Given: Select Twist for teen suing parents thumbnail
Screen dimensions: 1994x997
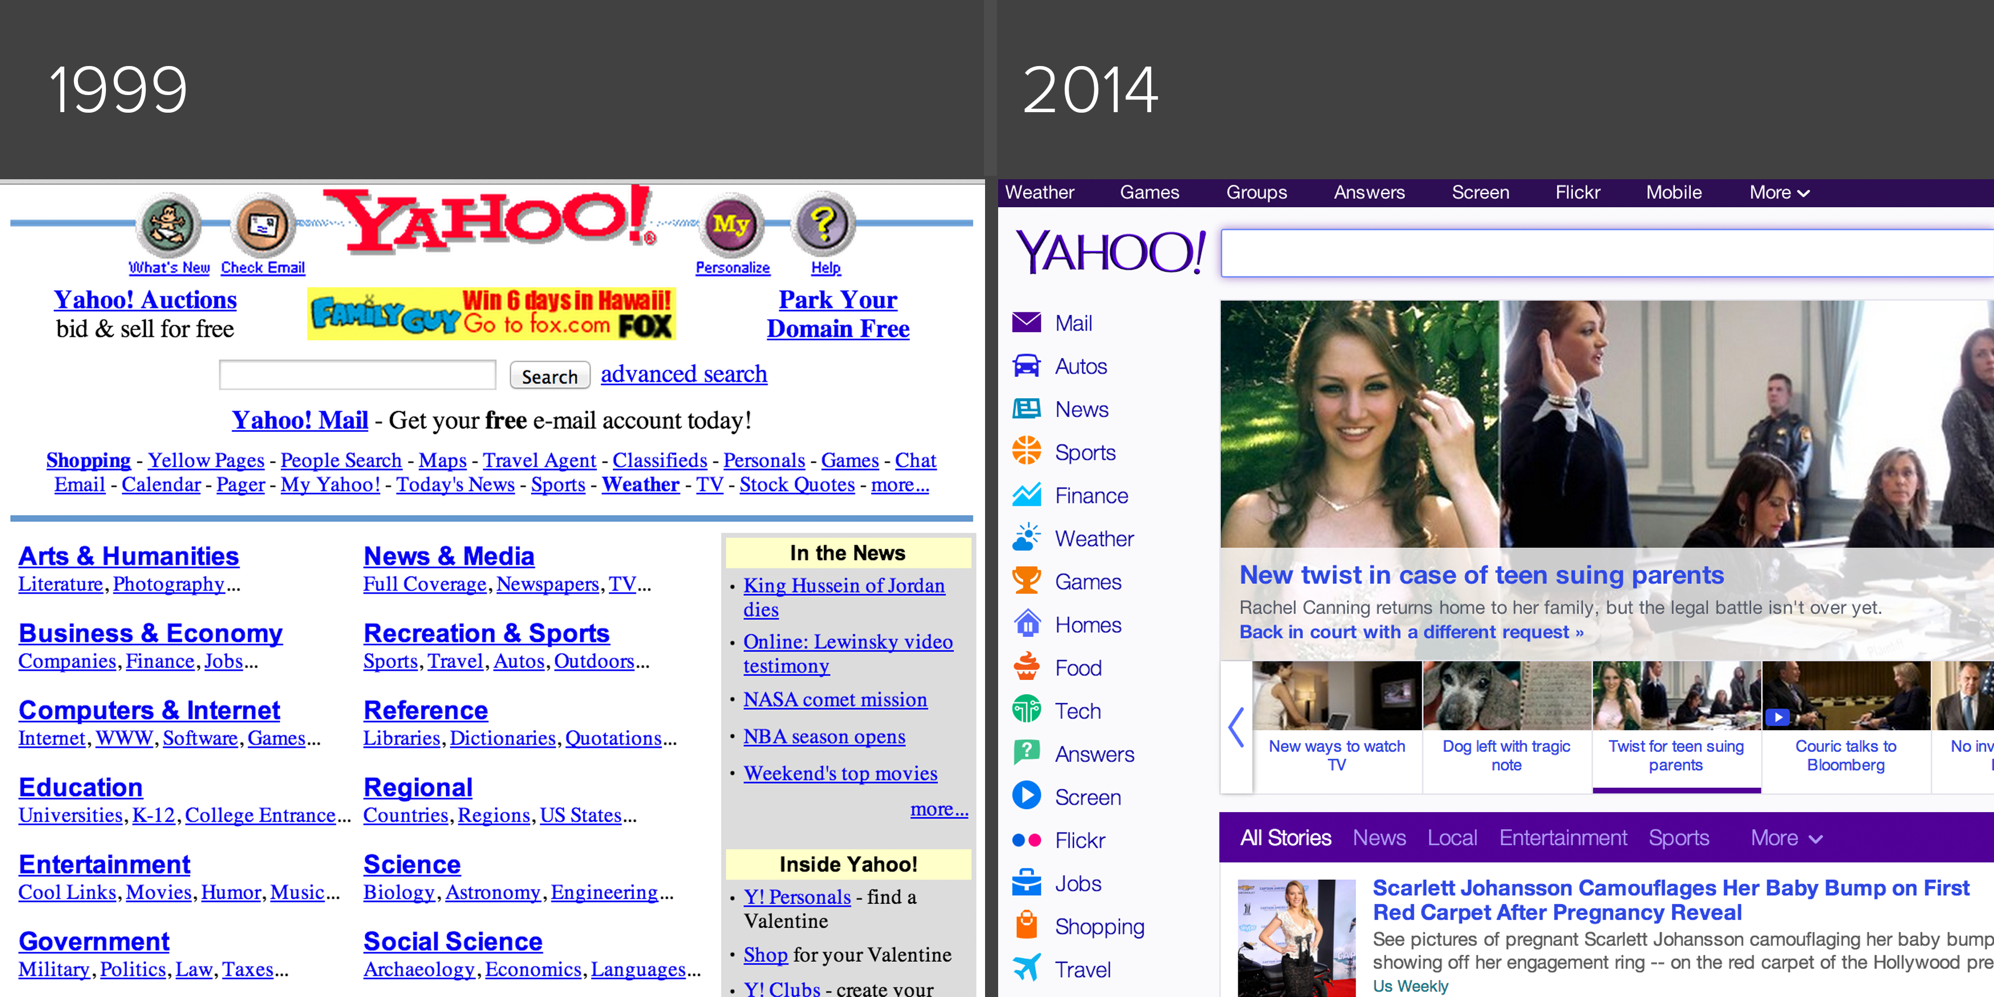Looking at the screenshot, I should coord(1676,726).
